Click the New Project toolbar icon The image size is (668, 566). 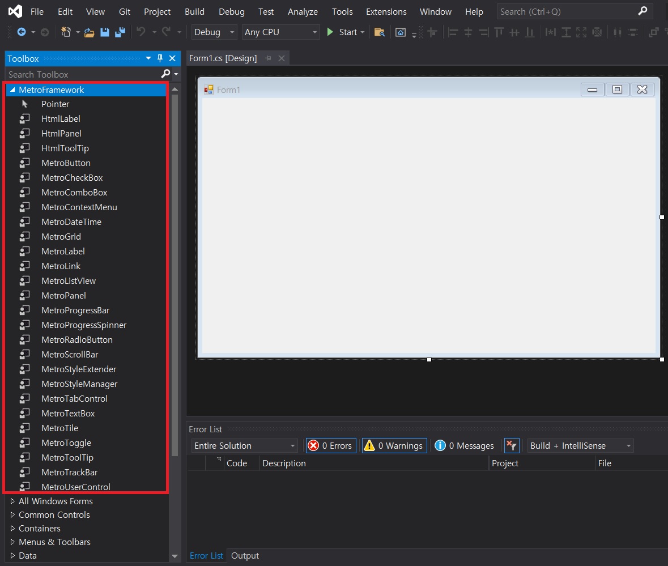tap(66, 32)
